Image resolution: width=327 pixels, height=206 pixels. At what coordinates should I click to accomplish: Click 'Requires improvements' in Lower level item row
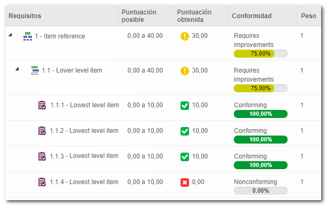pos(254,75)
